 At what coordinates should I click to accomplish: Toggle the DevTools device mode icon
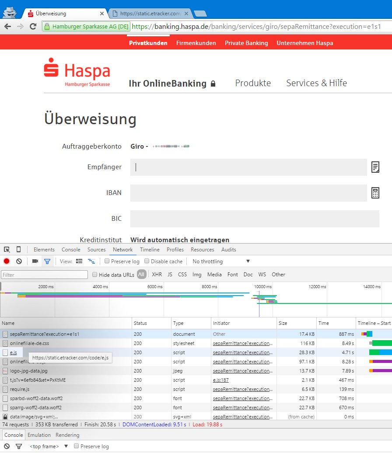18,249
